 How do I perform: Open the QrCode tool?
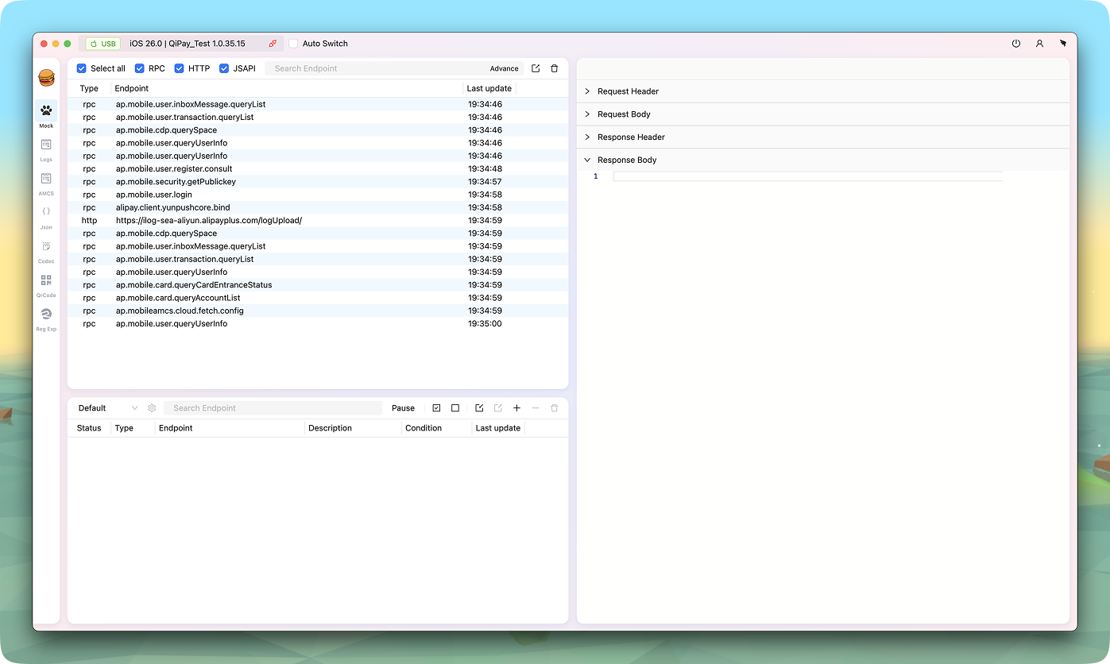[46, 284]
